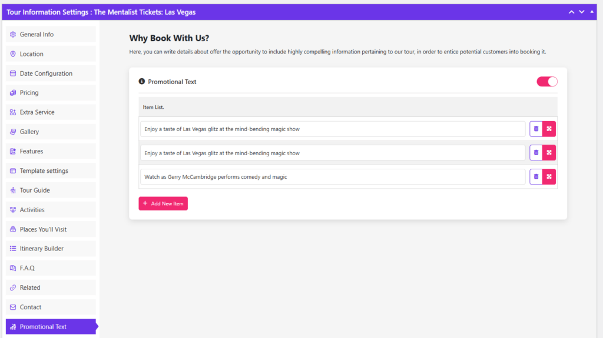
Task: Move the settings panel up with the up chevron
Action: tap(571, 12)
